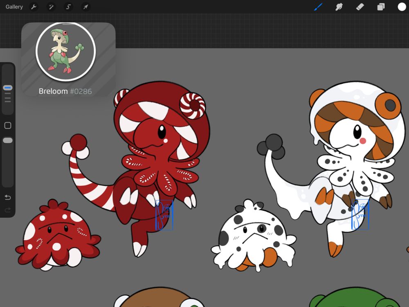
Task: Adjust the brush opacity slider handle
Action: coord(7,140)
